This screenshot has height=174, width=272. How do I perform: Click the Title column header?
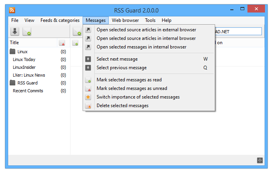[x=33, y=43]
